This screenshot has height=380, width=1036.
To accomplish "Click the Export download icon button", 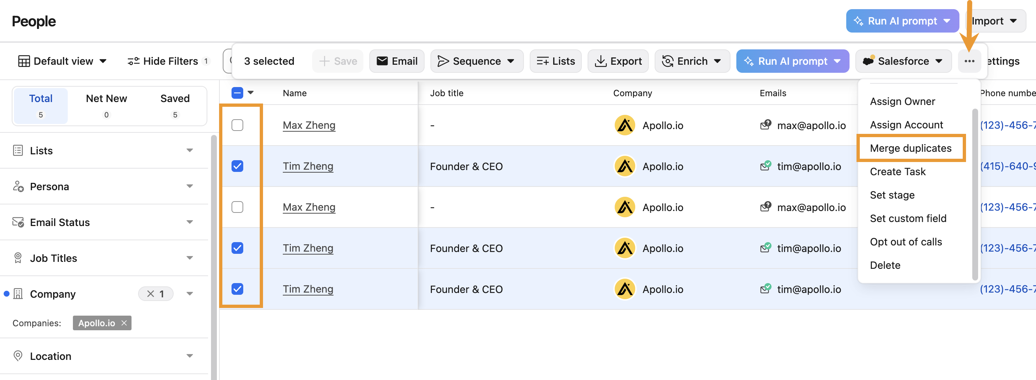I will [x=618, y=61].
